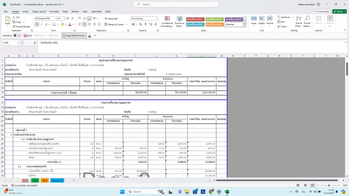Open font name dropdown
The height and width of the screenshot is (196, 349).
click(56, 19)
